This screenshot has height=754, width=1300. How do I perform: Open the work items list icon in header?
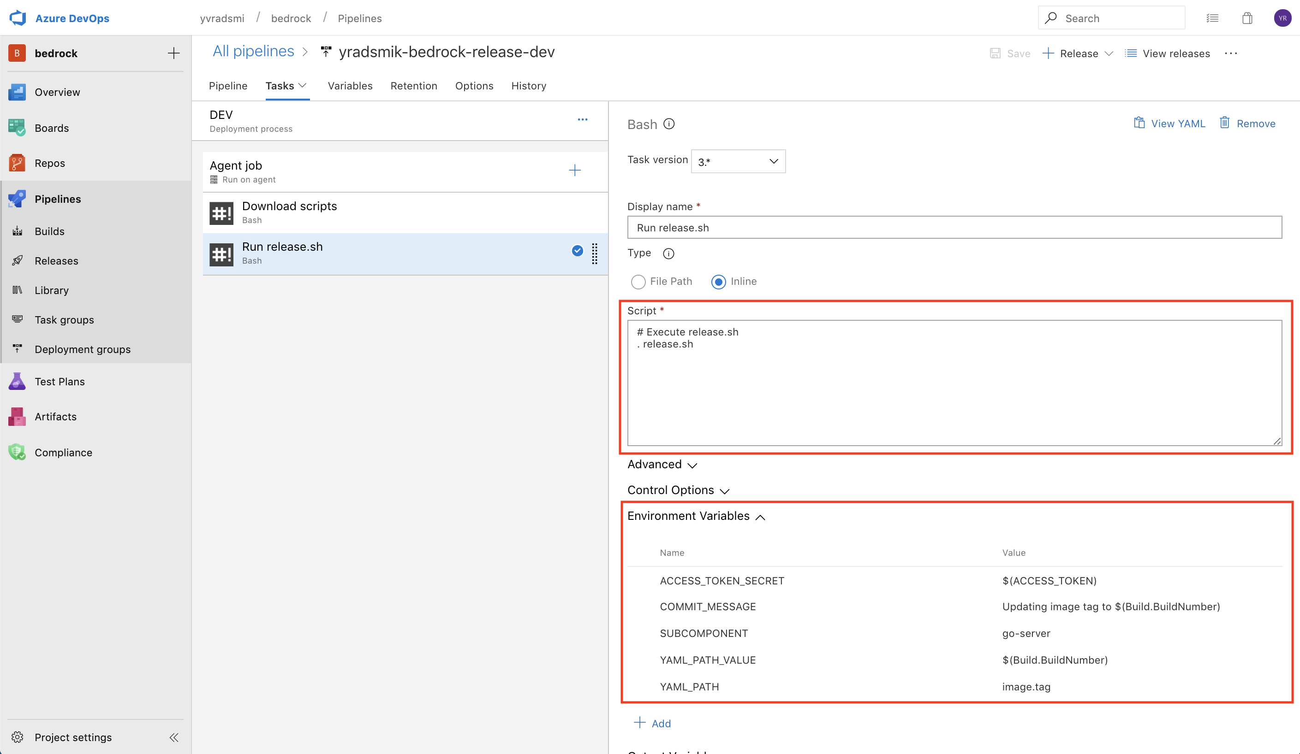1212,18
